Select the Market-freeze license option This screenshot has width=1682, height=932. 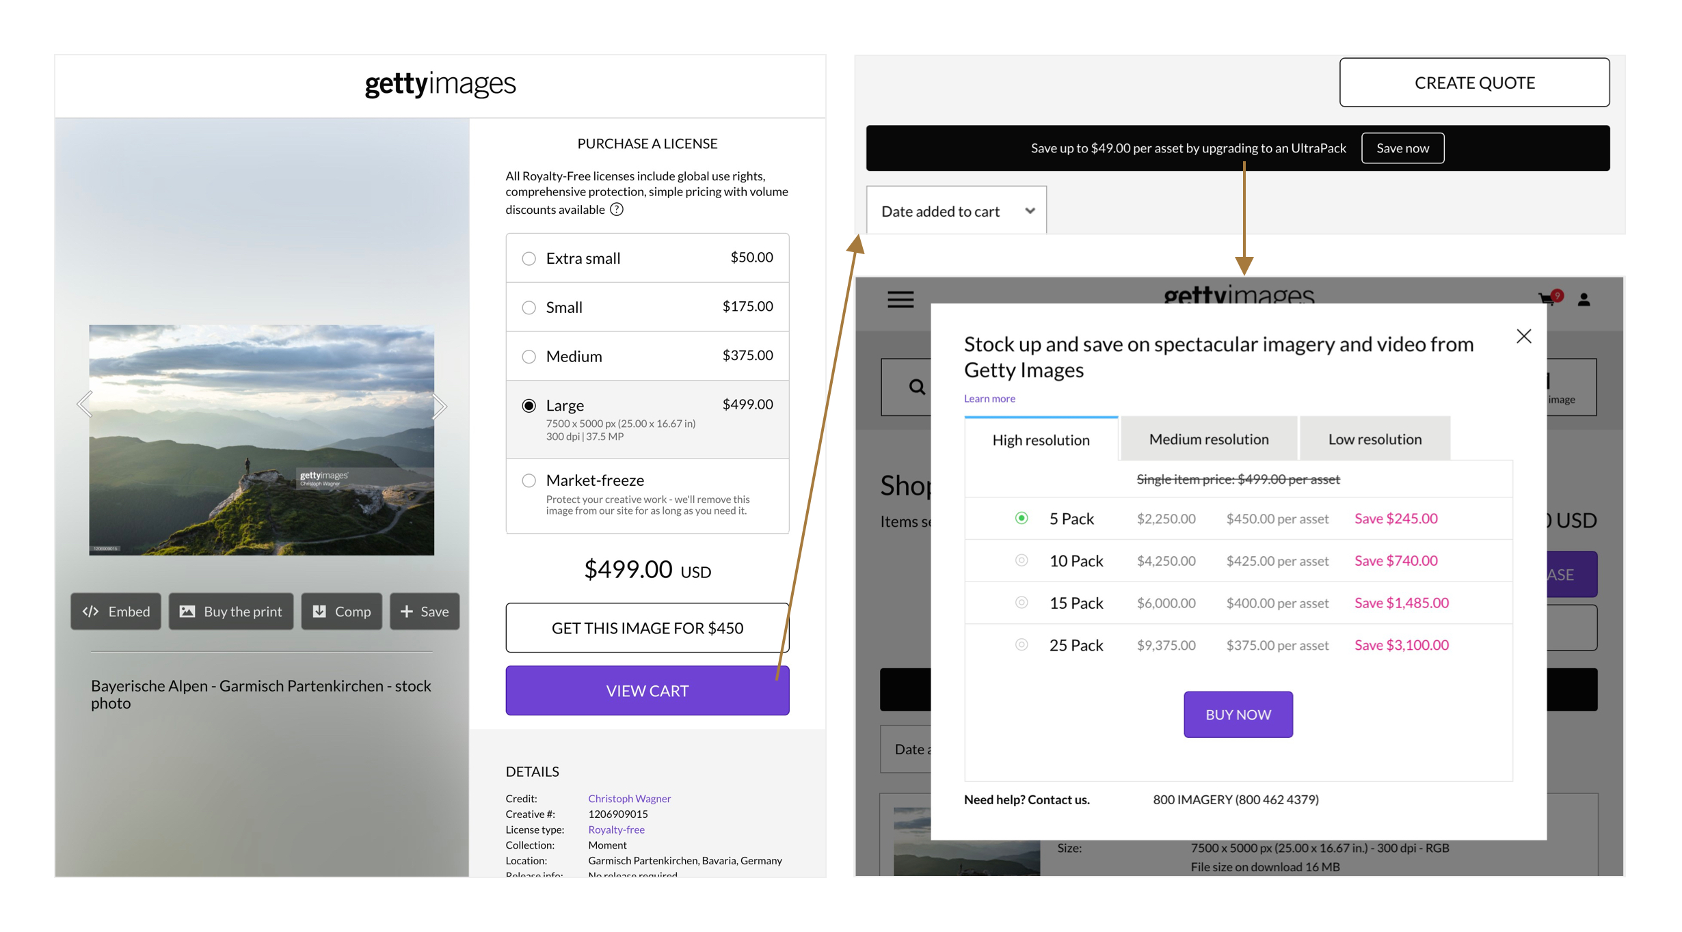tap(529, 481)
